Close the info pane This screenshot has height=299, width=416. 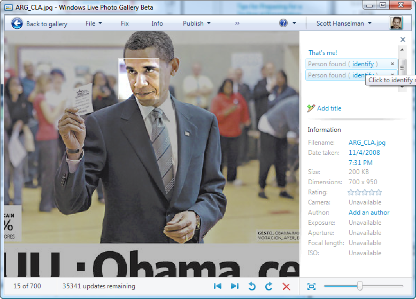[x=403, y=40]
